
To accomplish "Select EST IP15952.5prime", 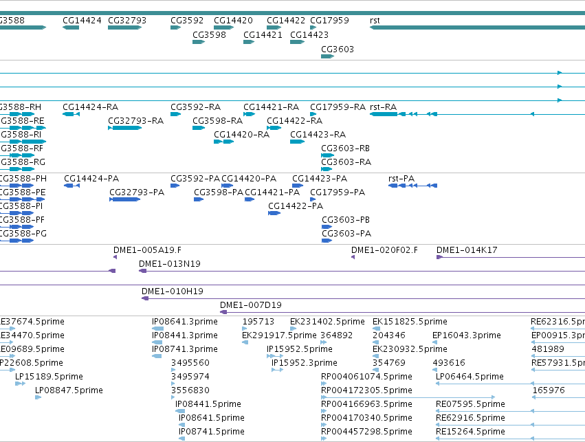I will click(300, 349).
